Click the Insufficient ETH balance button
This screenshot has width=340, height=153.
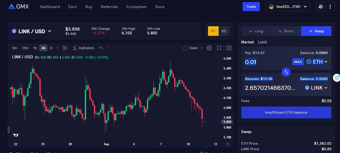pyautogui.click(x=286, y=112)
